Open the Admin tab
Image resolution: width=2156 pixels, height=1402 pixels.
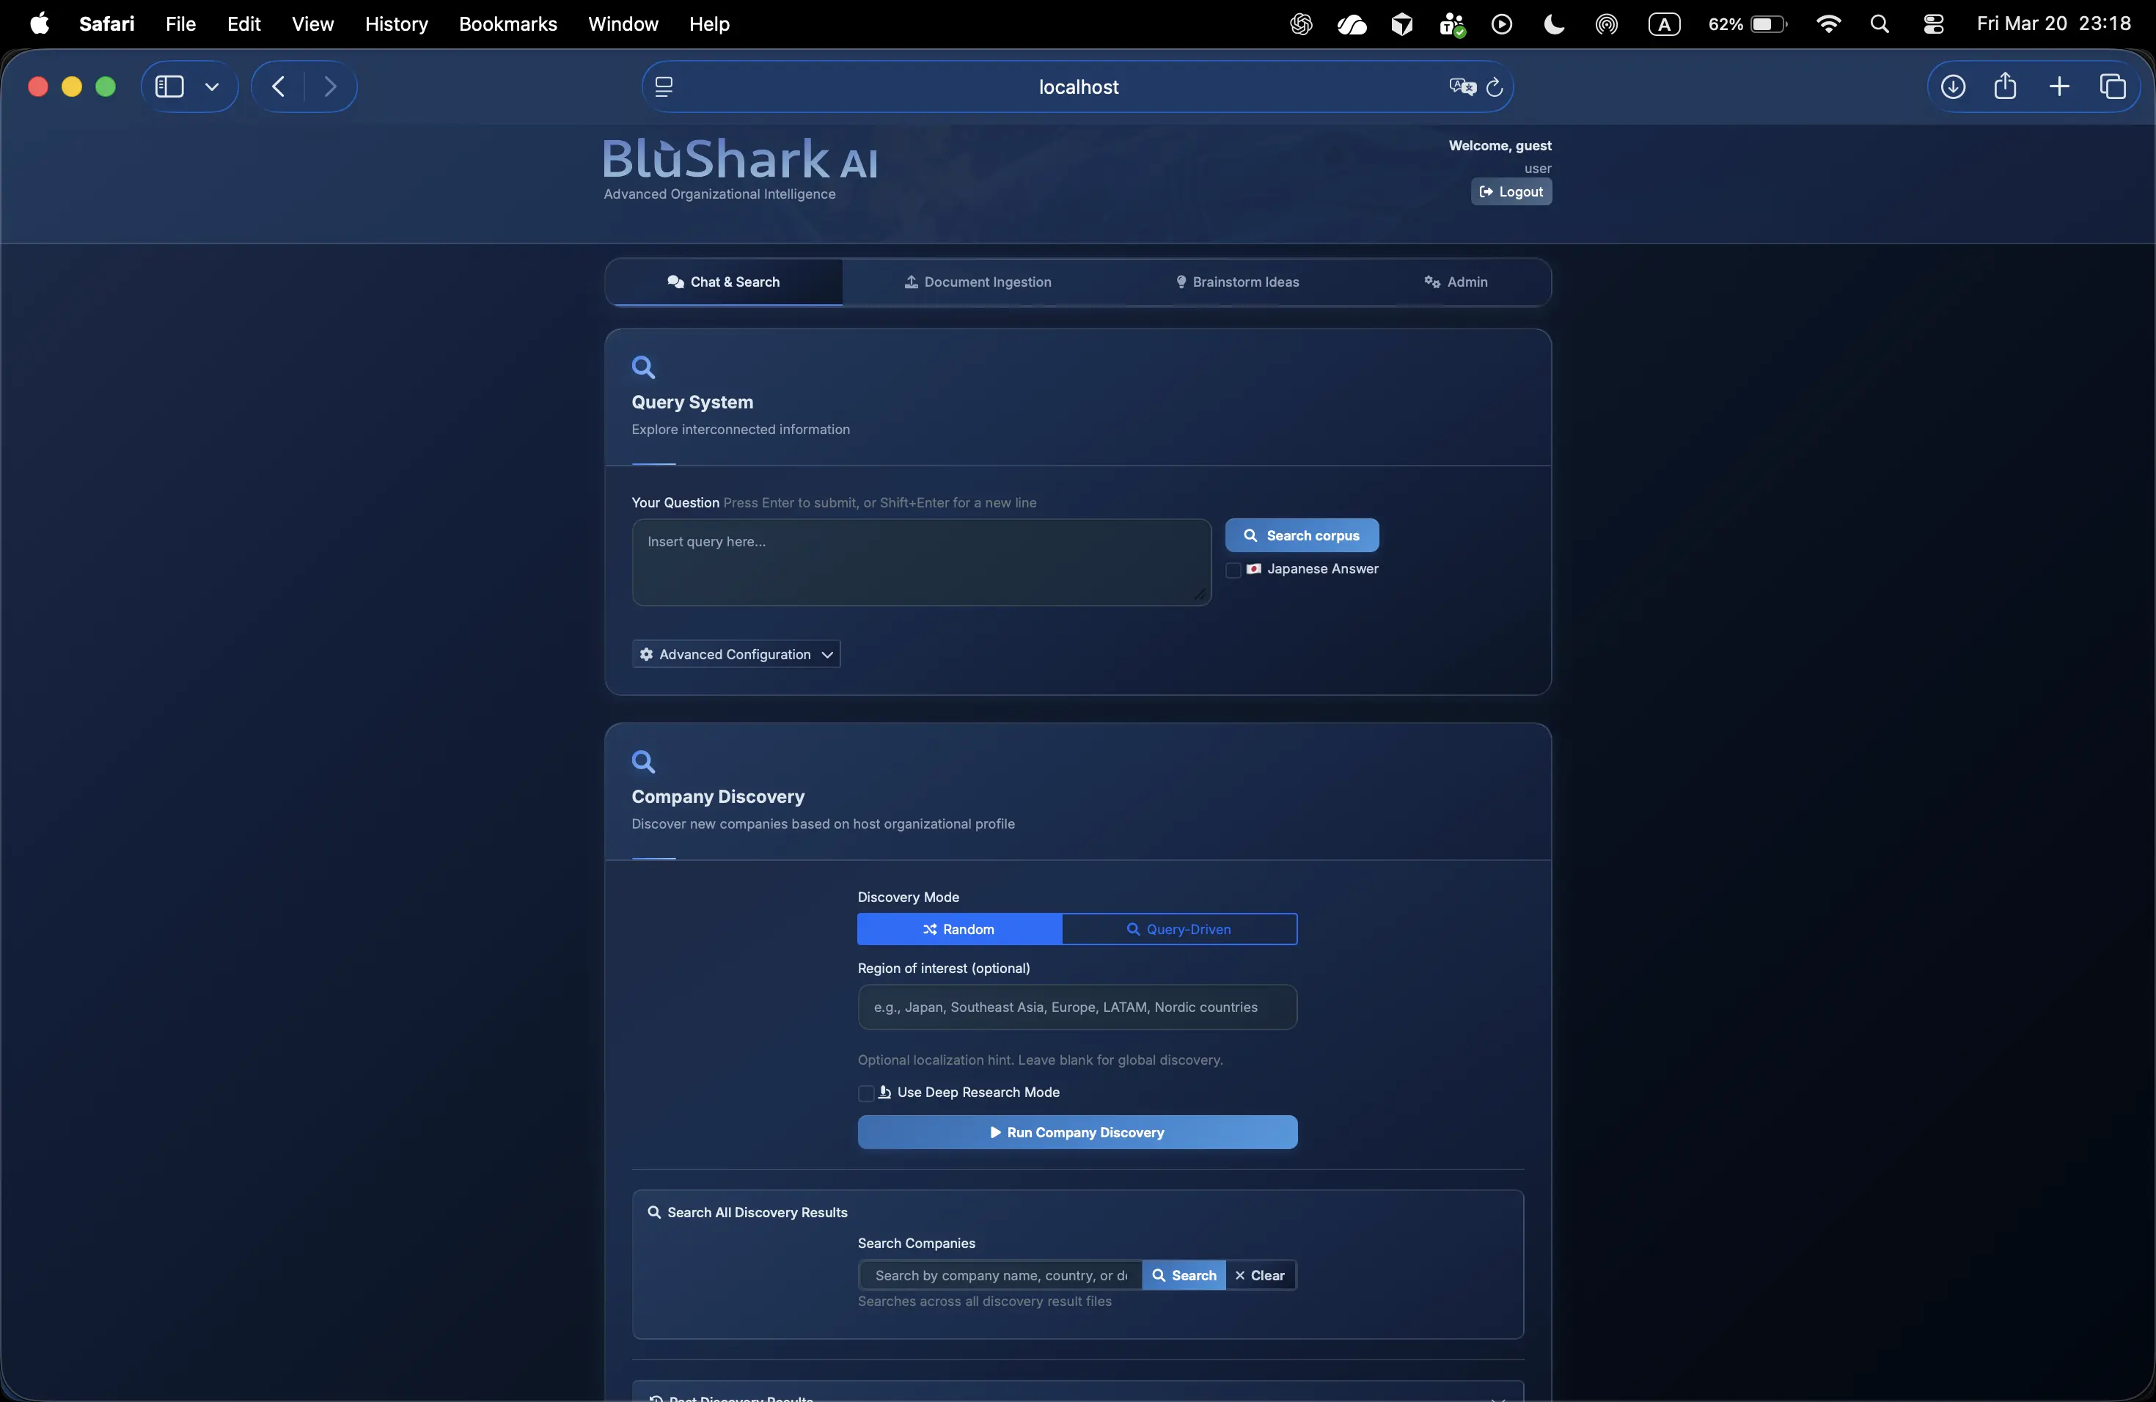point(1456,282)
